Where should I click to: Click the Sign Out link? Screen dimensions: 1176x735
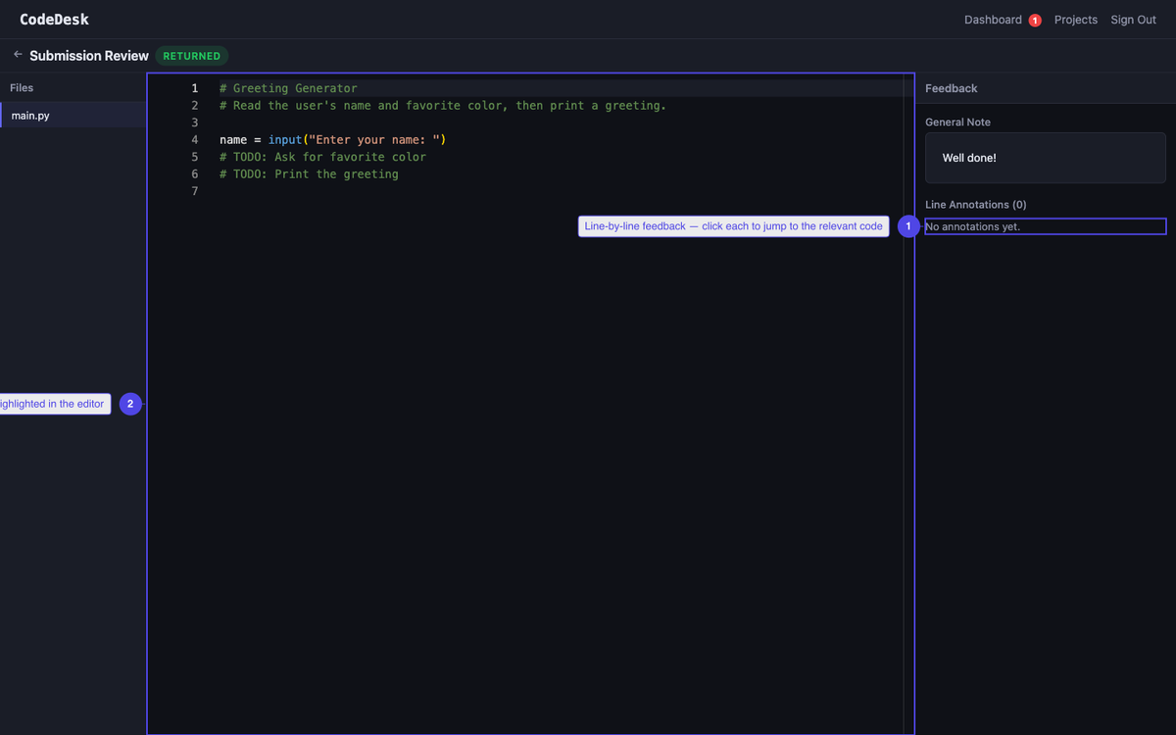click(1133, 20)
